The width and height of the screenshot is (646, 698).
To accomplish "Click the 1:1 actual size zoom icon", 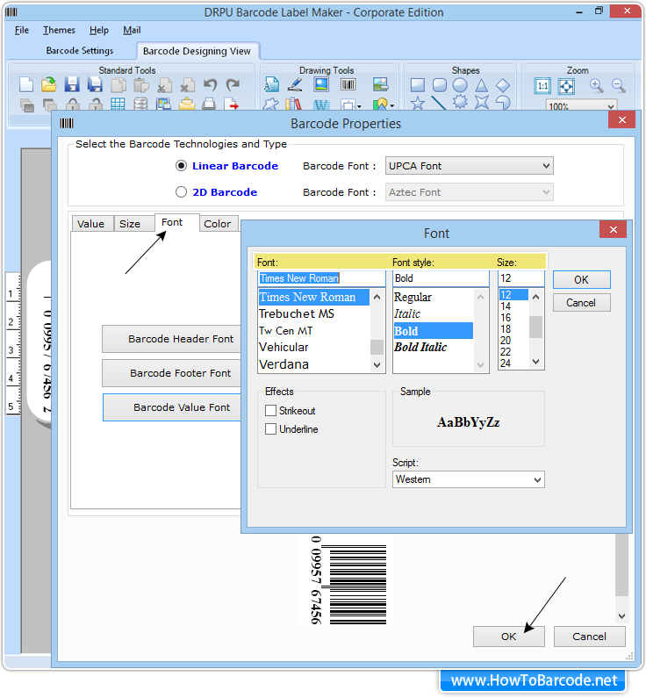I will pos(542,86).
